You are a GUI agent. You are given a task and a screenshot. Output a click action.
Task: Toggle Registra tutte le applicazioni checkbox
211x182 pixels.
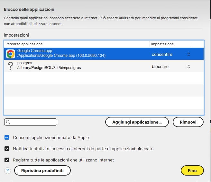(7, 160)
